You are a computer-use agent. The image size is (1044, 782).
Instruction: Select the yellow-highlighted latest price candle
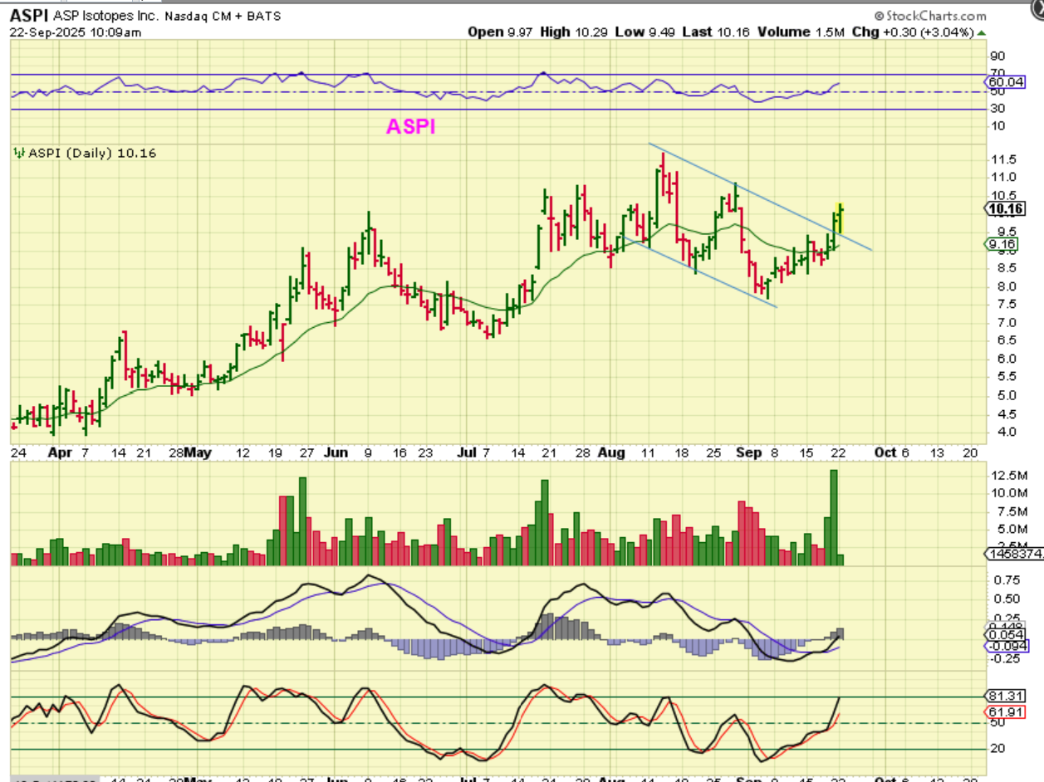click(x=840, y=217)
